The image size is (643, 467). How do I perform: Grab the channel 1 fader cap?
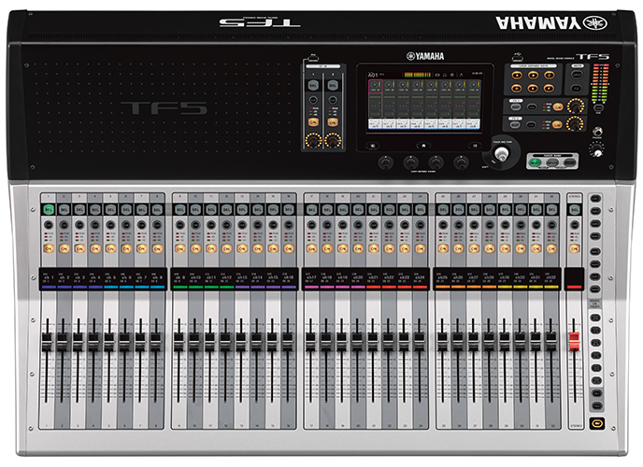point(47,342)
